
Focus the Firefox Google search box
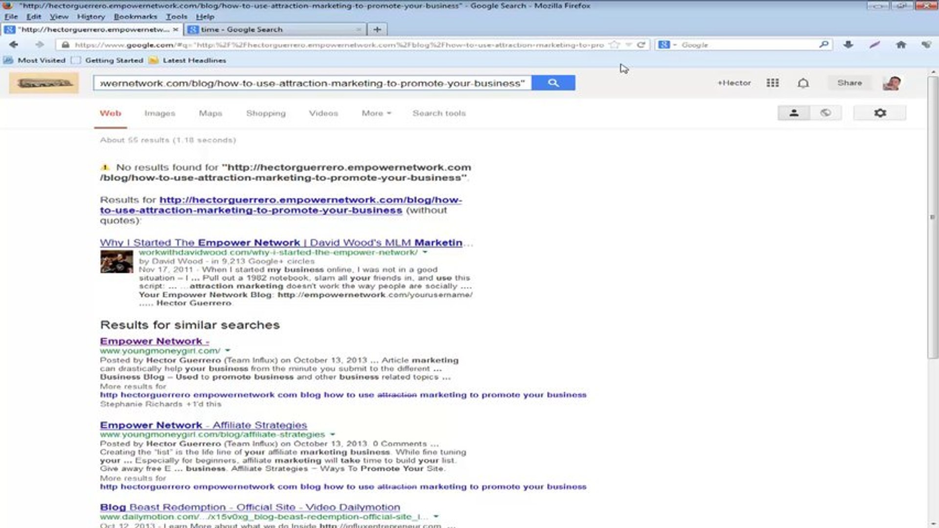749,44
